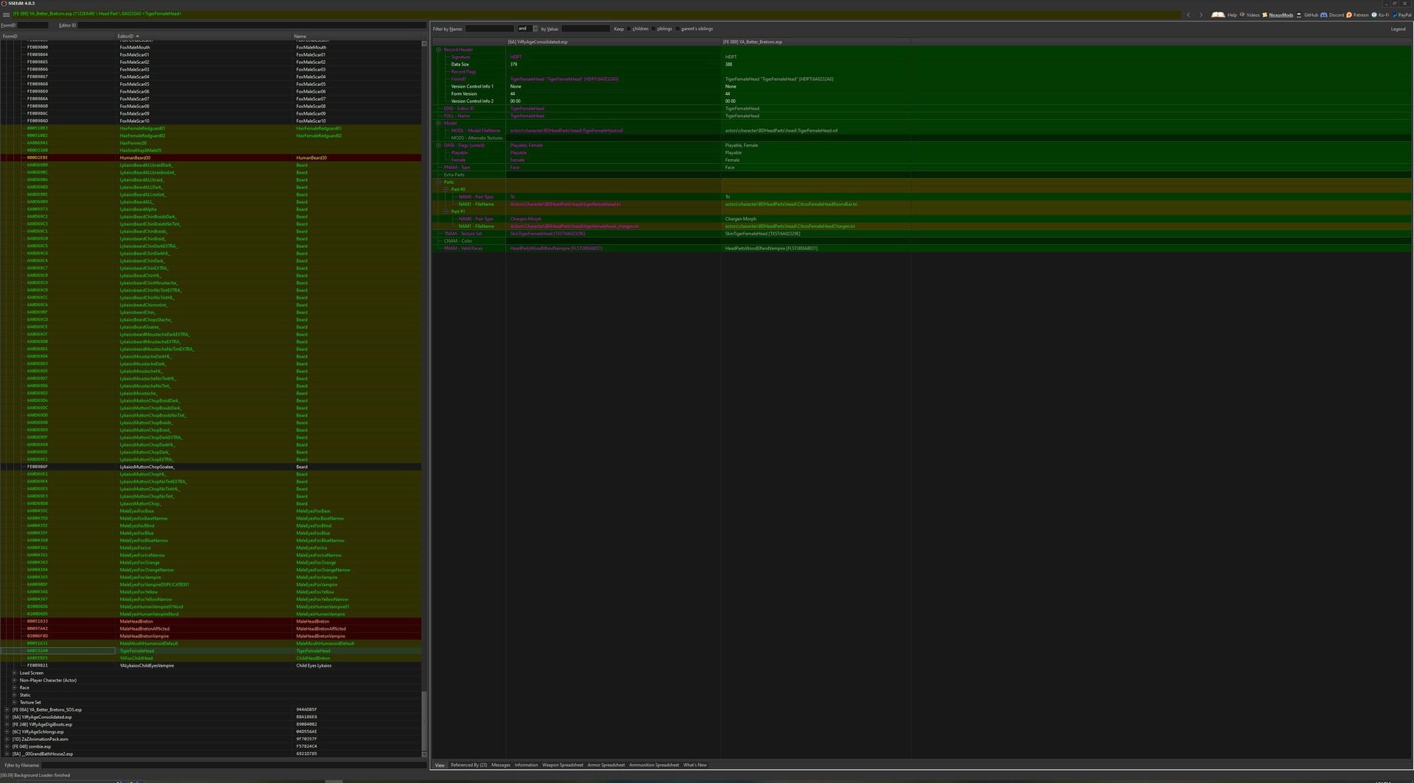Open the Videos link
The image size is (1414, 783).
1250,15
